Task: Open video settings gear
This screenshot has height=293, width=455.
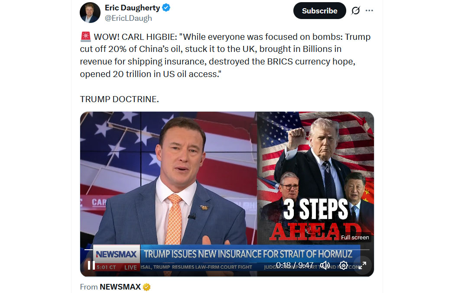Action: 344,265
